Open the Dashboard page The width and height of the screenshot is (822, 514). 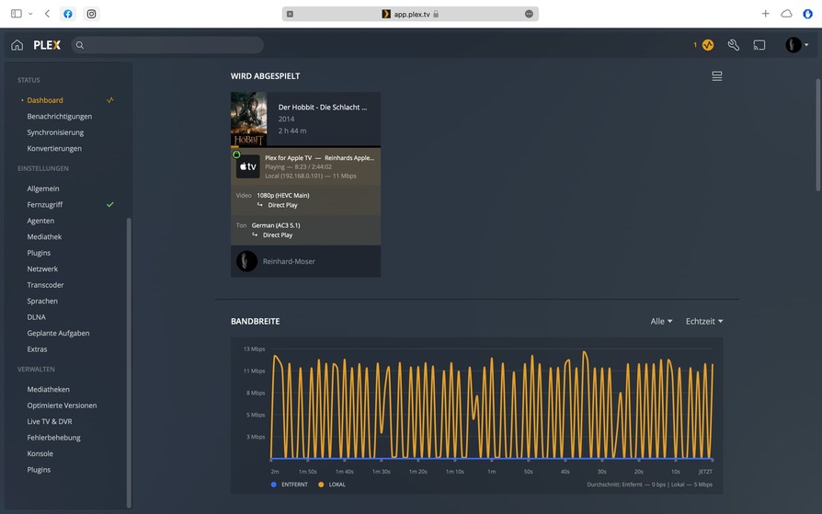pyautogui.click(x=45, y=100)
